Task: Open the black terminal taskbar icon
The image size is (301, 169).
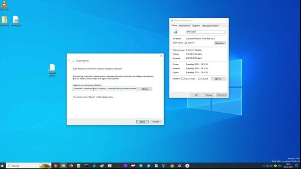Action: 87,166
